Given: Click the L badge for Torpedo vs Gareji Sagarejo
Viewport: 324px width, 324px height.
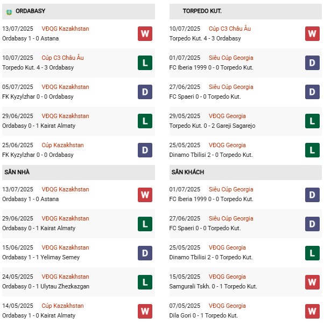Looking at the screenshot, I should click(x=312, y=121).
